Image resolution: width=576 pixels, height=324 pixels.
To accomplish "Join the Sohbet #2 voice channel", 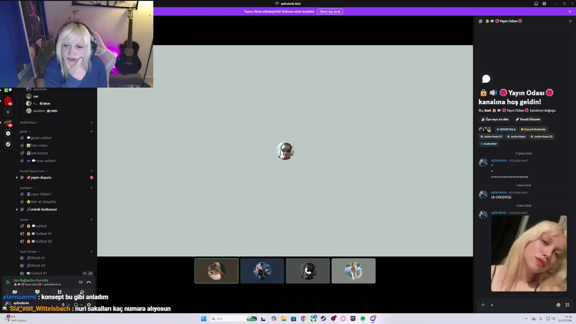I will tap(40, 241).
